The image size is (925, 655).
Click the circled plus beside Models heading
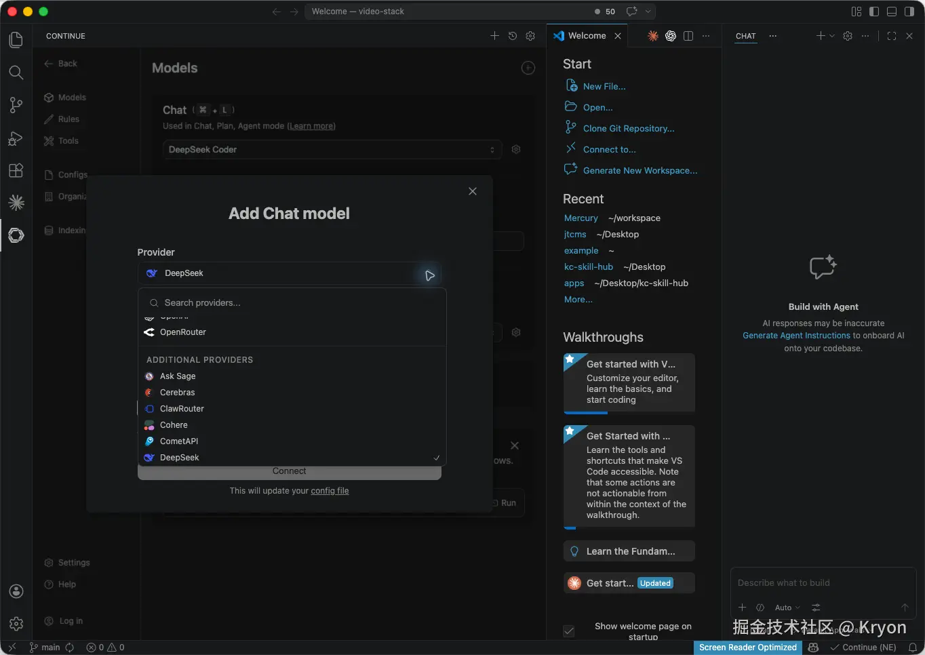coord(528,68)
